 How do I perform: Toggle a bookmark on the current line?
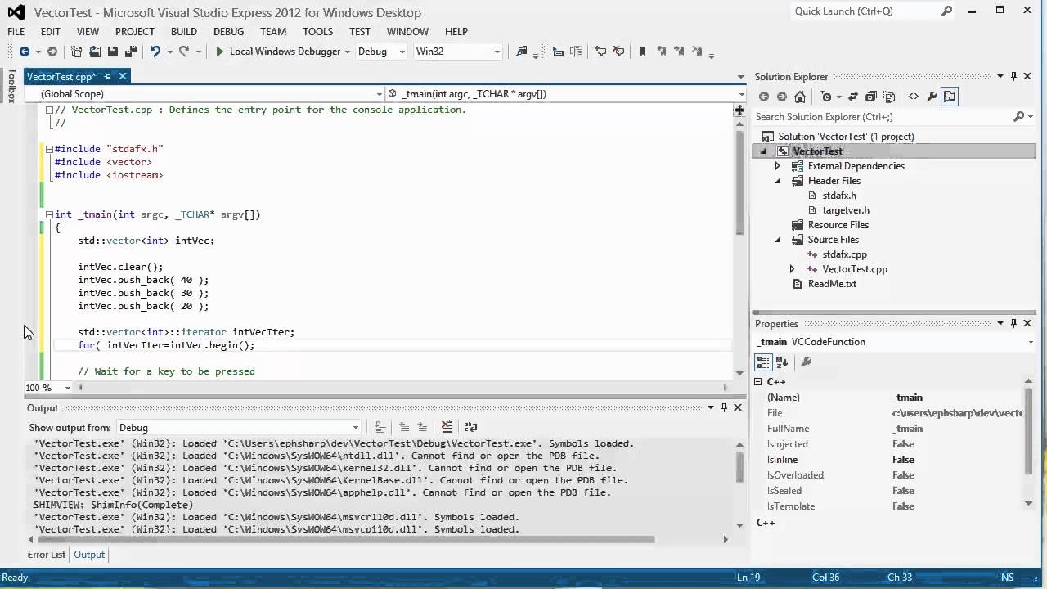tap(643, 52)
